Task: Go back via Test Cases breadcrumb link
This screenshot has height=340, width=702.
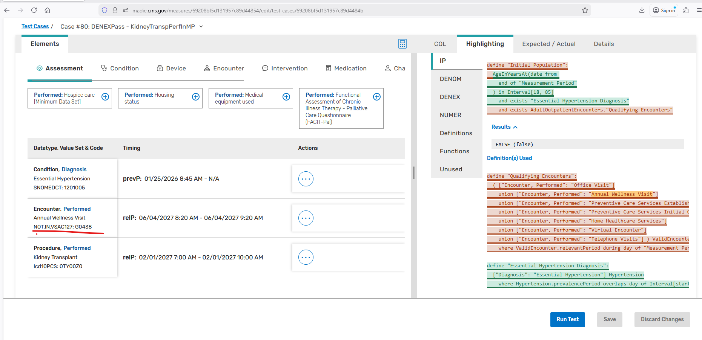Action: click(35, 26)
